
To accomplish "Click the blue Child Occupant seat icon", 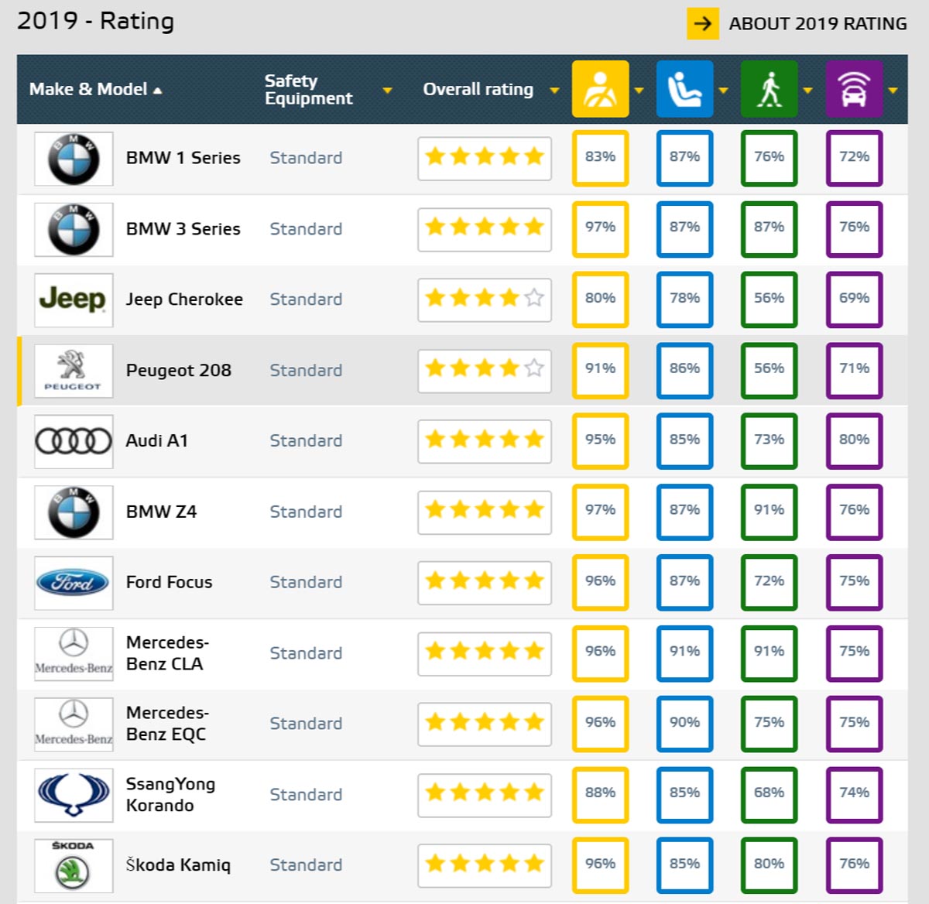I will coord(684,89).
